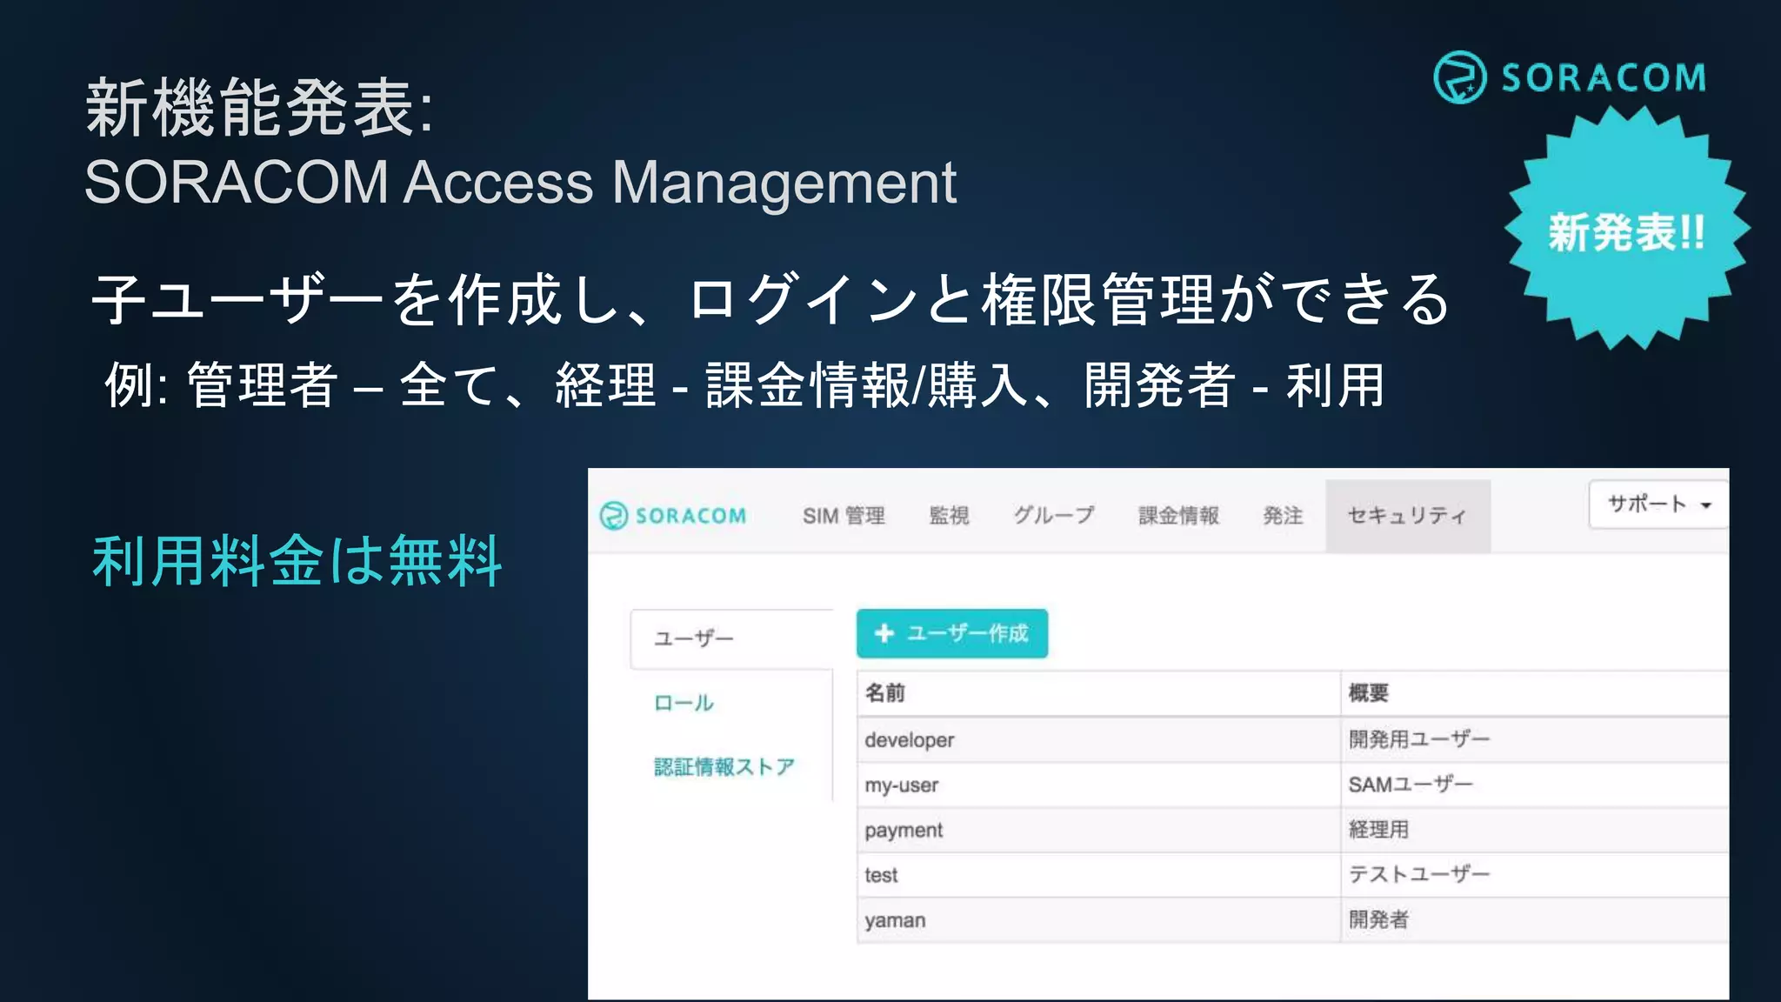Expand the サポート dropdown
The height and width of the screenshot is (1002, 1781).
point(1658,504)
